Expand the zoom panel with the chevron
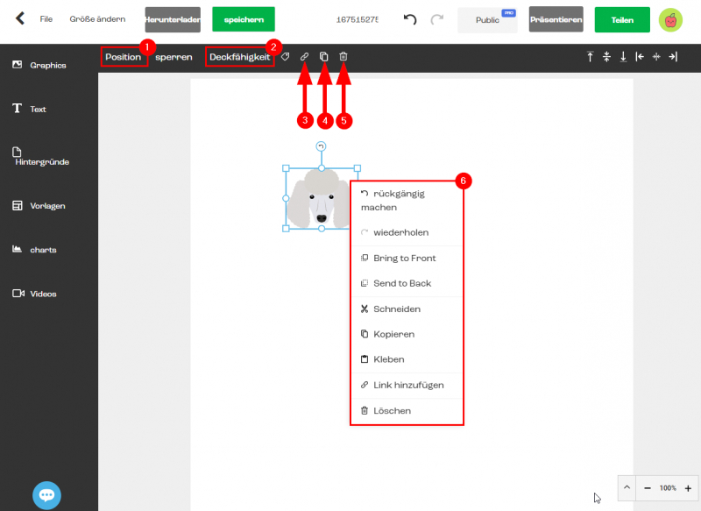Screen dimensions: 701x511 click(x=627, y=487)
